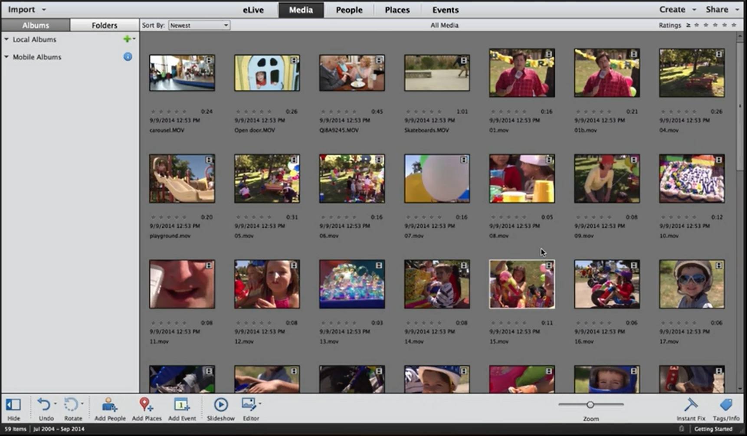The width and height of the screenshot is (747, 436).
Task: Click the Add Event icon
Action: [x=182, y=404]
